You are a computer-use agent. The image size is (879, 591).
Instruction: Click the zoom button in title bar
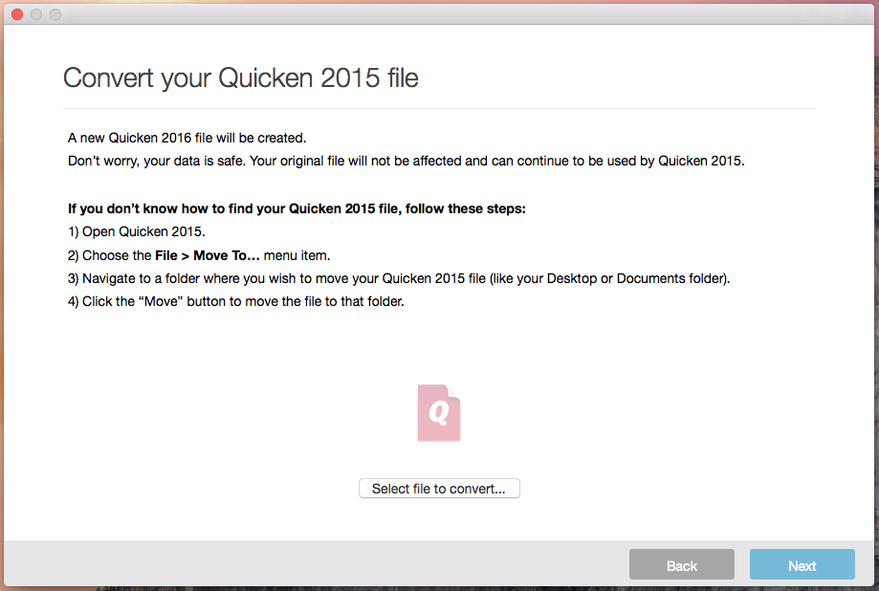tap(55, 14)
